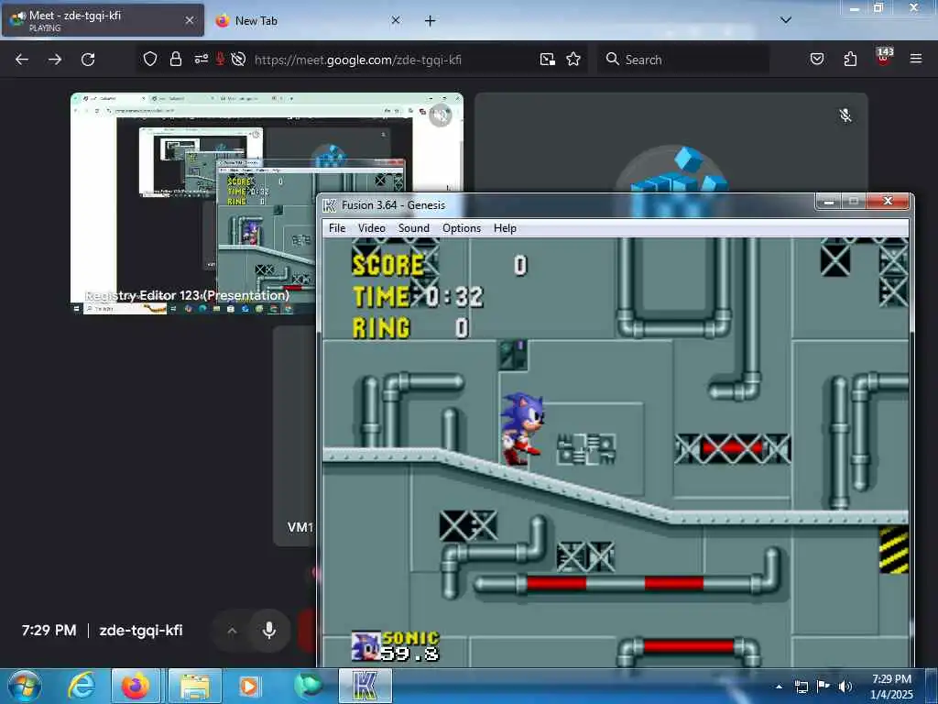Save page to Pocket
938x704 pixels.
[x=817, y=59]
